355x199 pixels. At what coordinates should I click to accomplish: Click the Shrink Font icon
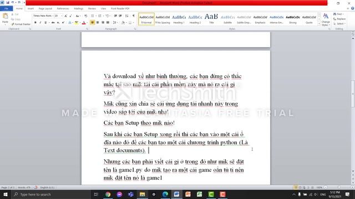(70, 16)
